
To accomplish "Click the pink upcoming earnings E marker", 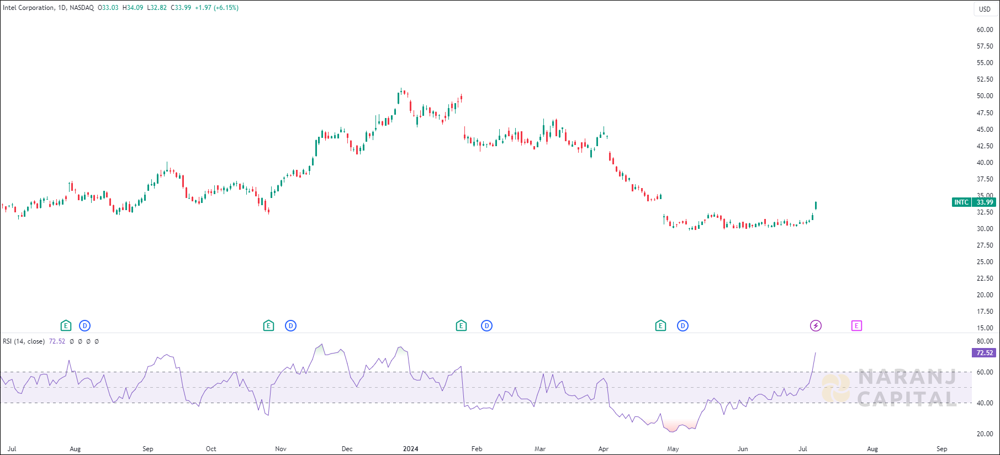I will (x=856, y=326).
